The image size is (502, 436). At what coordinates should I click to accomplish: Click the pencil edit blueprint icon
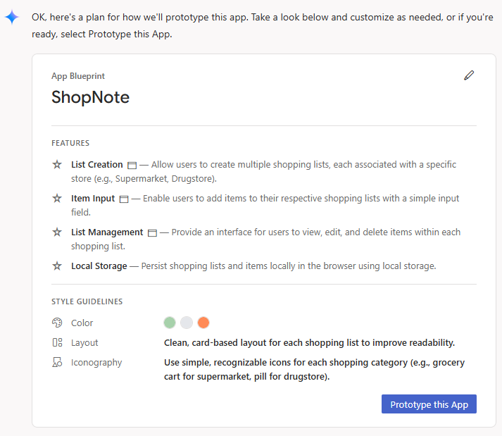[x=469, y=75]
